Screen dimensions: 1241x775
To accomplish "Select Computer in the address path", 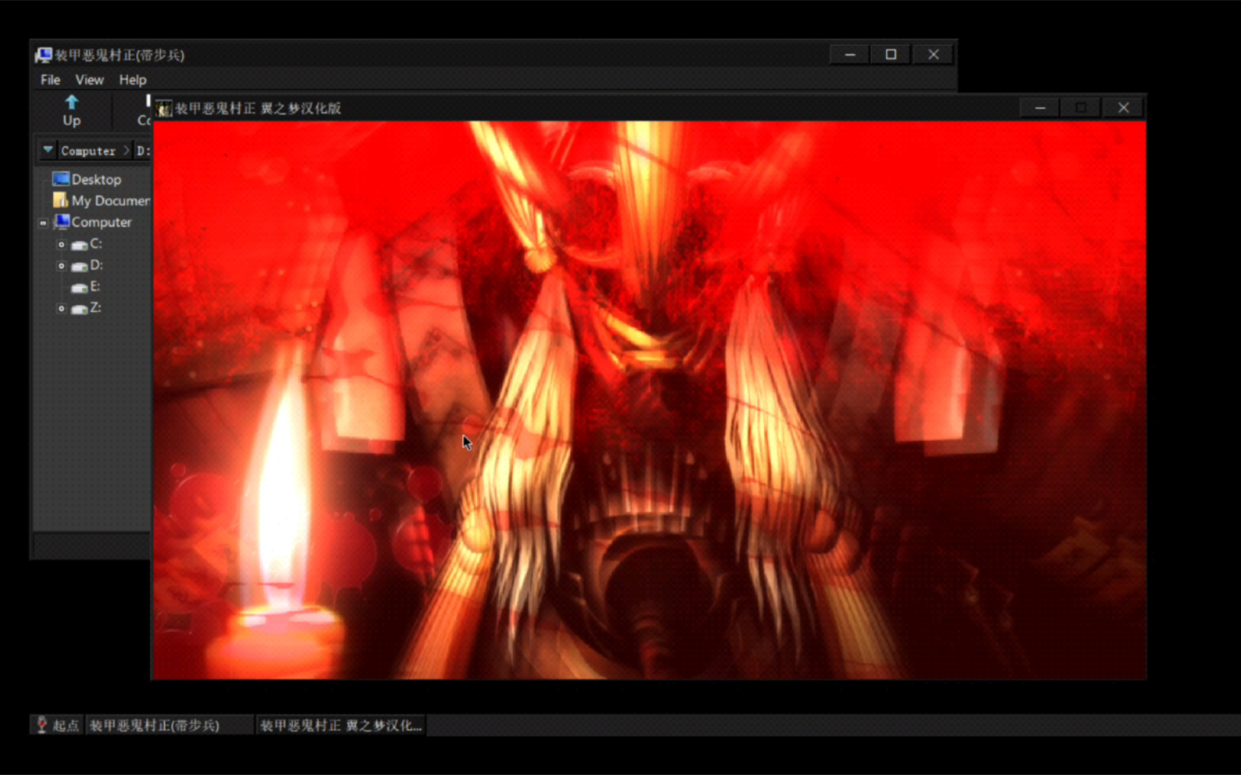I will (x=88, y=151).
